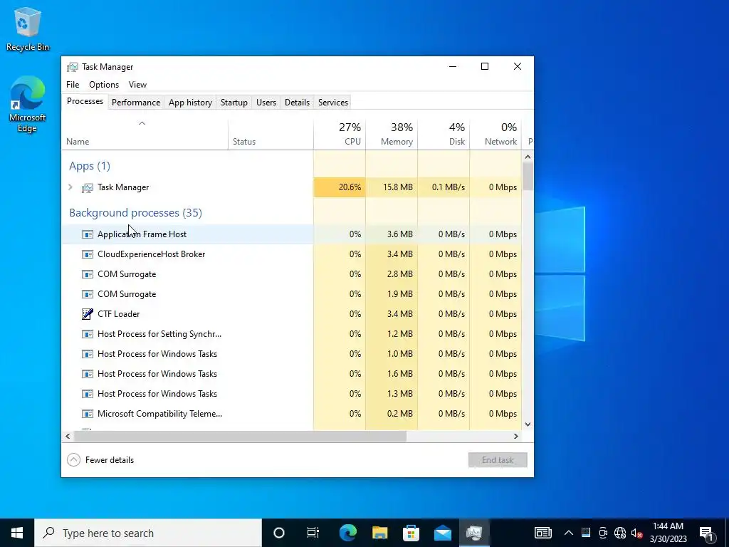729x547 pixels.
Task: Click the vertical scrollbar thumb
Action: click(x=528, y=177)
